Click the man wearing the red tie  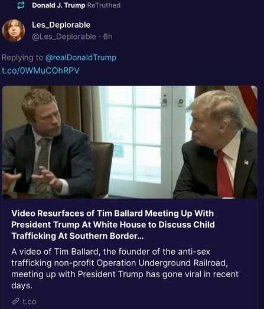[216, 145]
